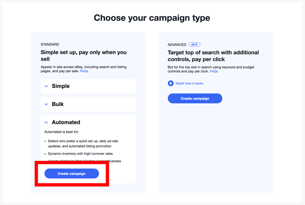Image resolution: width=305 pixels, height=205 pixels.
Task: Click the Simple set up, pay only heading
Action: point(83,56)
